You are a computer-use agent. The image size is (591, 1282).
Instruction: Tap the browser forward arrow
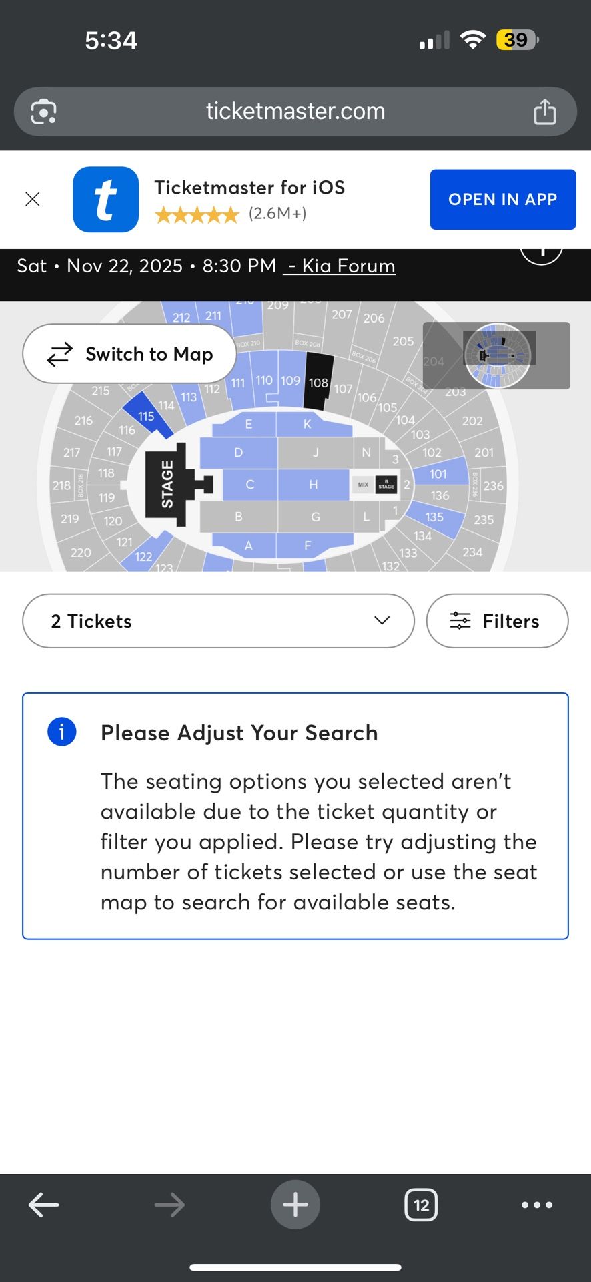coord(169,1205)
